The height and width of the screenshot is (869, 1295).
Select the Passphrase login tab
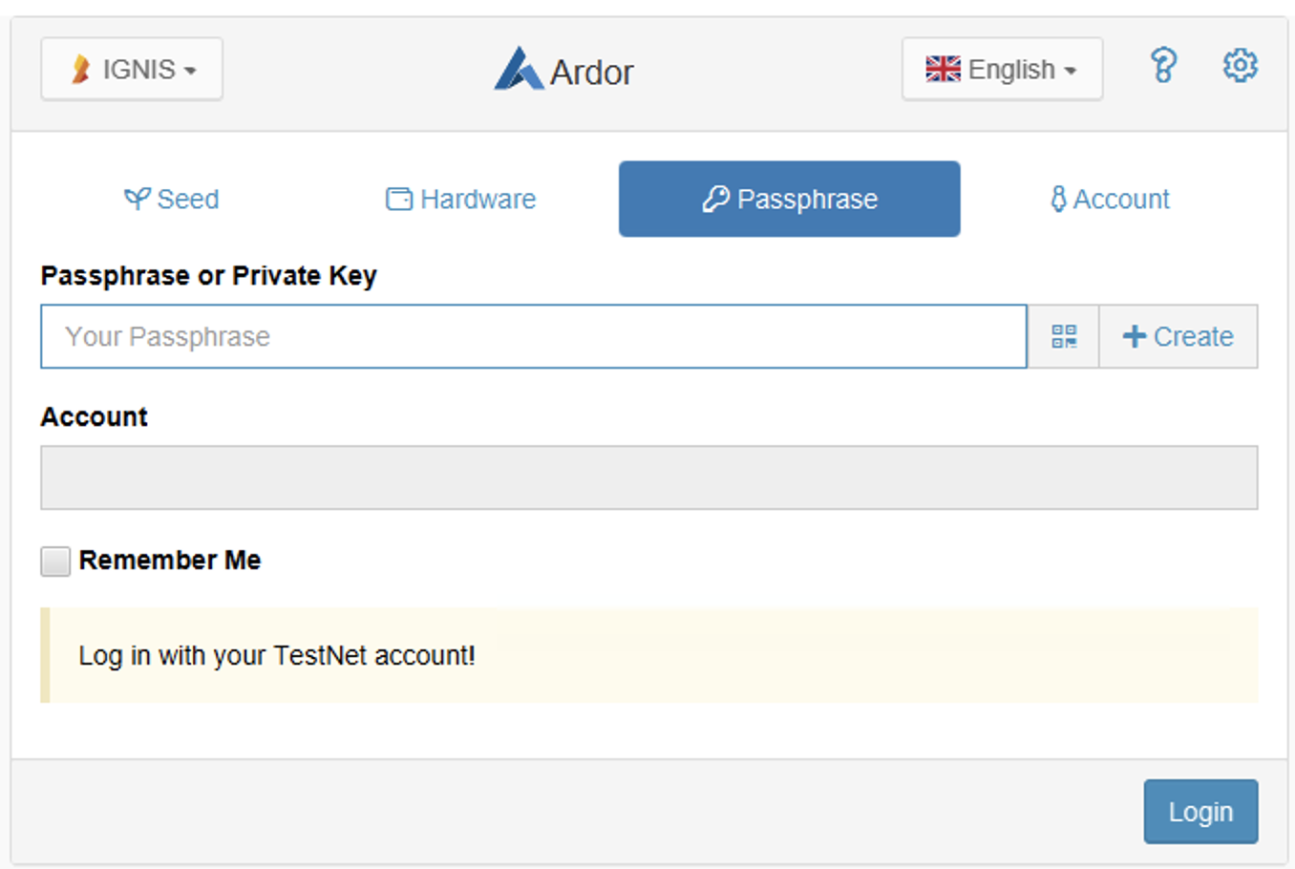[x=790, y=199]
